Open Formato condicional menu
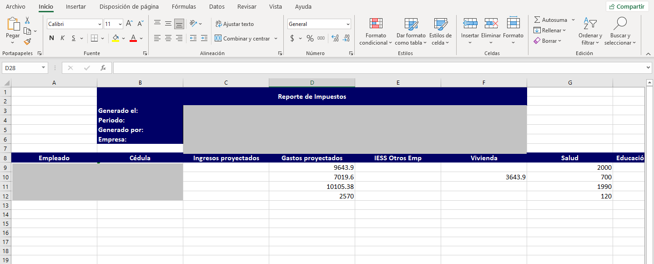The image size is (654, 264). click(376, 32)
